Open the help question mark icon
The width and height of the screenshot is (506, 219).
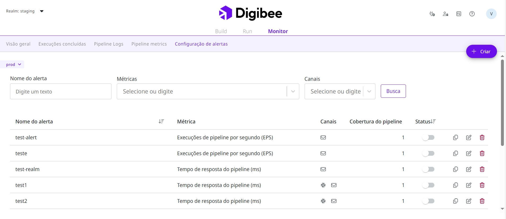pyautogui.click(x=472, y=14)
